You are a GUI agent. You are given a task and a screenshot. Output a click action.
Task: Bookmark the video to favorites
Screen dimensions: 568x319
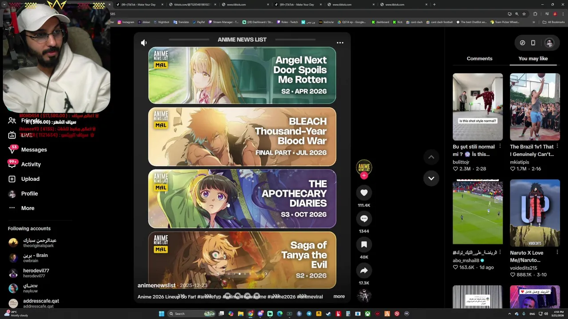(x=364, y=245)
